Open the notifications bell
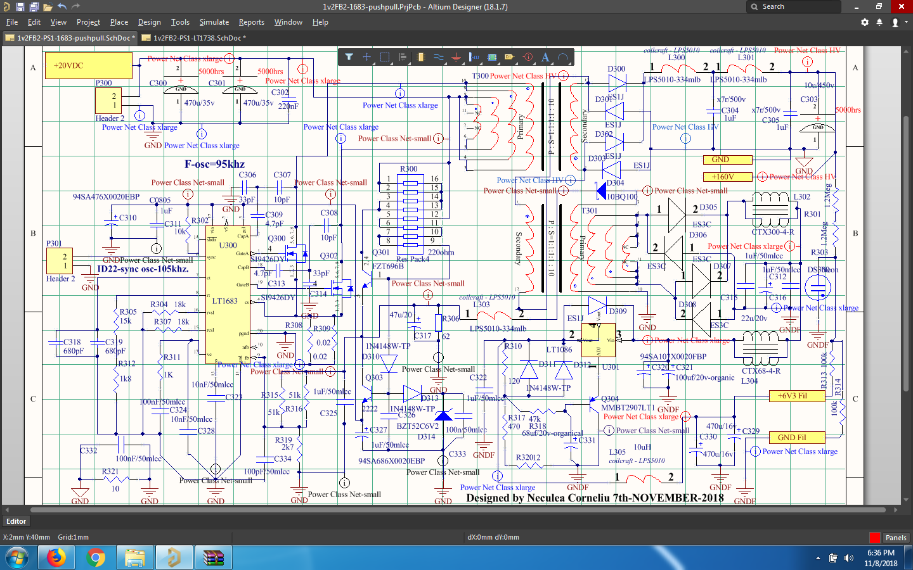The image size is (913, 570). [879, 22]
